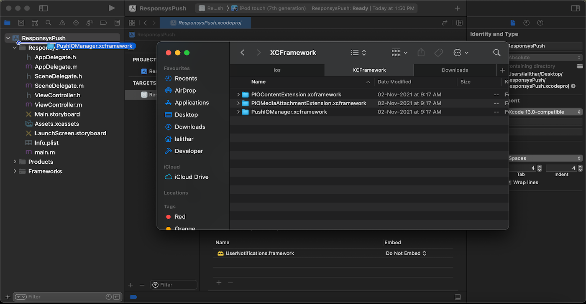Go forward in Xcode editor history
586x304 pixels.
[154, 23]
